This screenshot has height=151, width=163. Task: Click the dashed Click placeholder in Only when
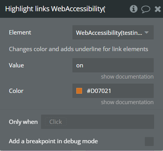click(56, 122)
